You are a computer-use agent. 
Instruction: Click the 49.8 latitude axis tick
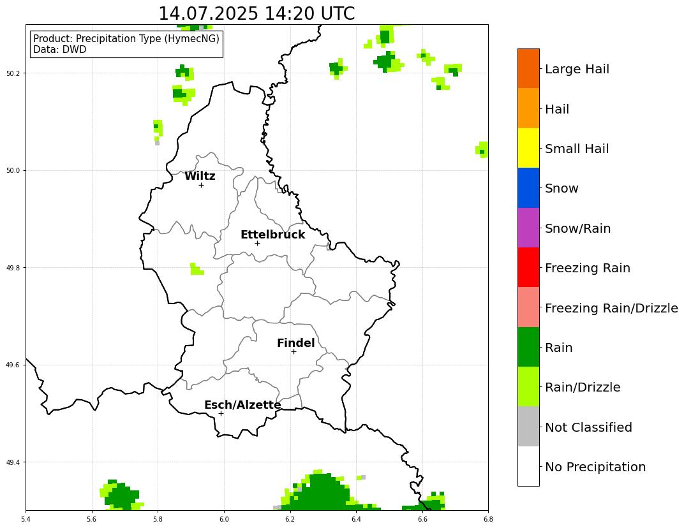(x=12, y=268)
